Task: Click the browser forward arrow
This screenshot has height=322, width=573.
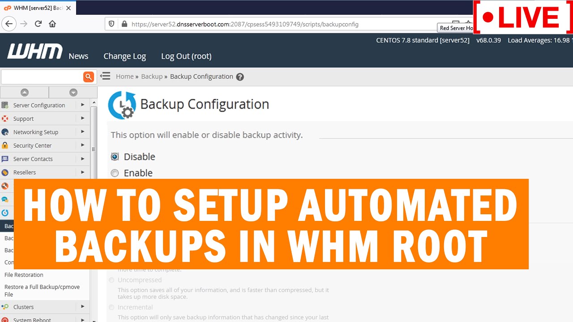Action: (24, 24)
